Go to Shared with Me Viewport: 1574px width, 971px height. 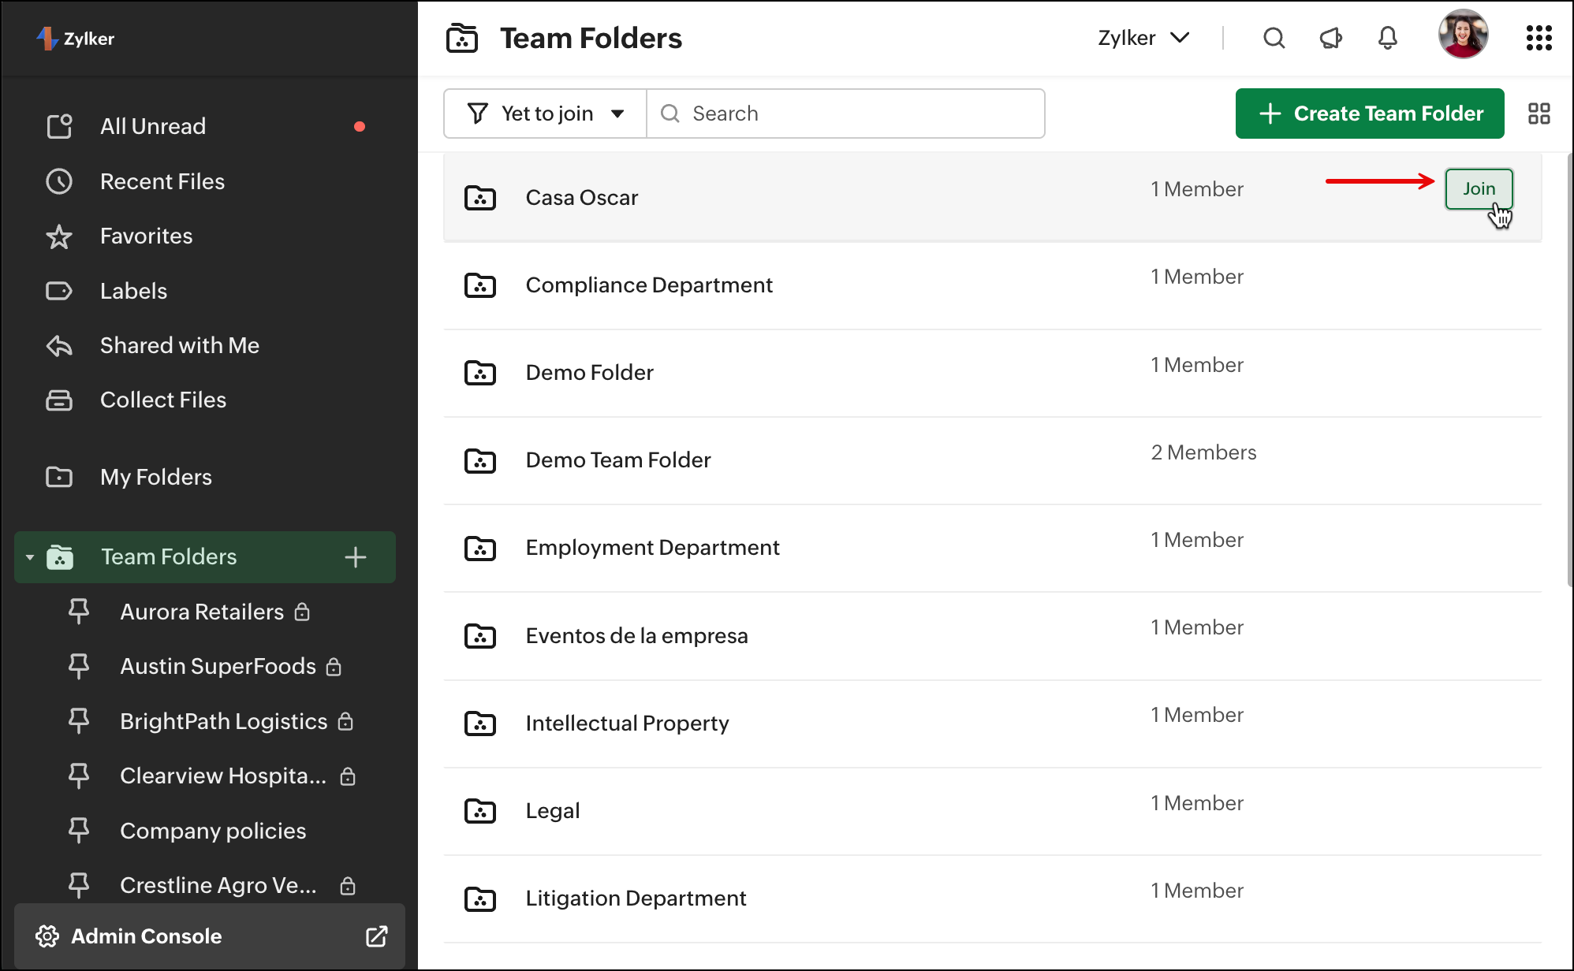point(180,345)
